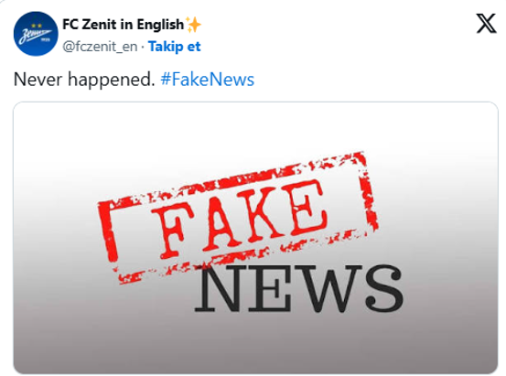
Task: Open the @fczenit_en handle
Action: (100, 47)
